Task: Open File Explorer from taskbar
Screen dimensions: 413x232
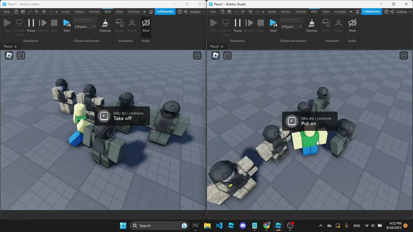Action: point(207,226)
